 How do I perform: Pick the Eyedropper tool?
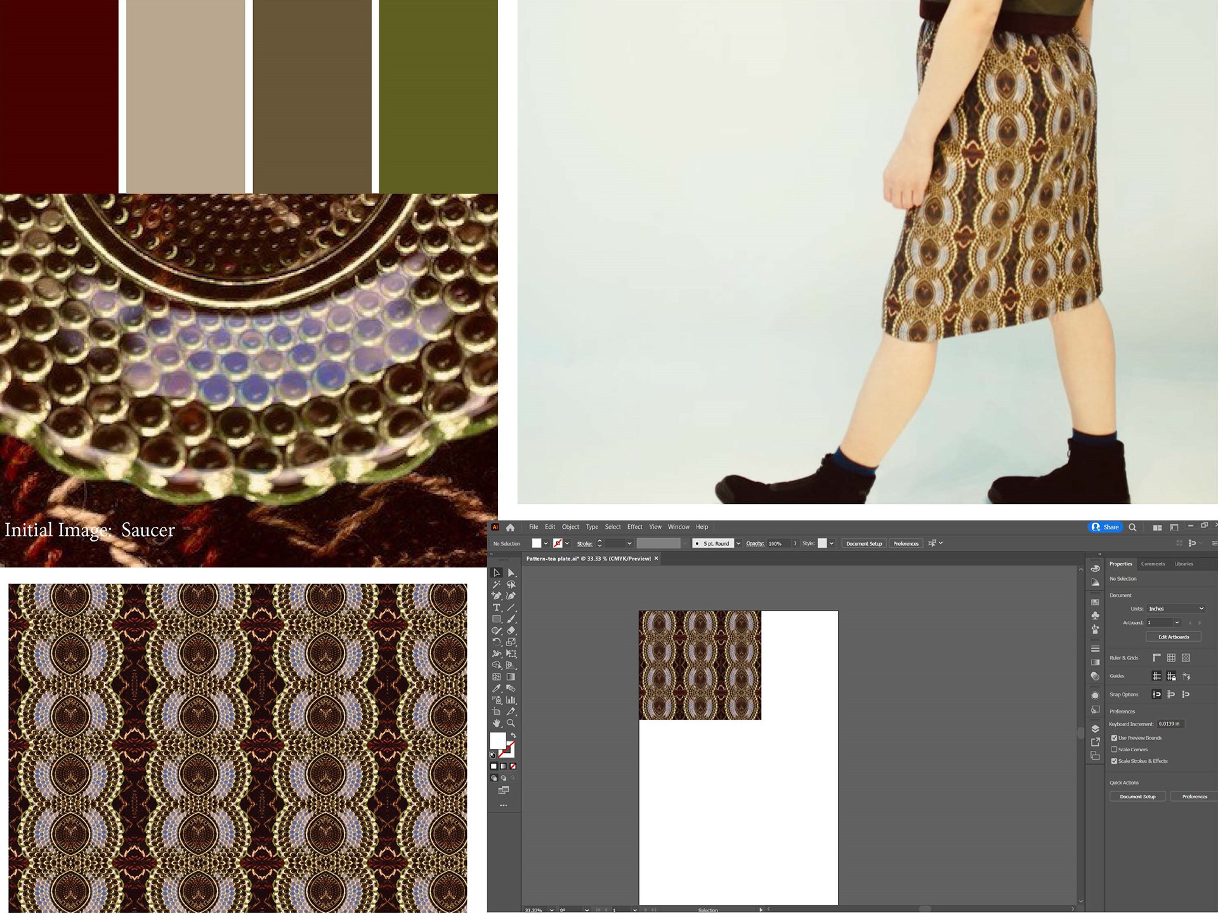pos(497,688)
